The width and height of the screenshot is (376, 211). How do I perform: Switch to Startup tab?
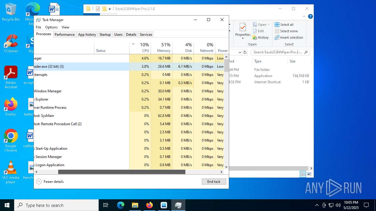[105, 34]
